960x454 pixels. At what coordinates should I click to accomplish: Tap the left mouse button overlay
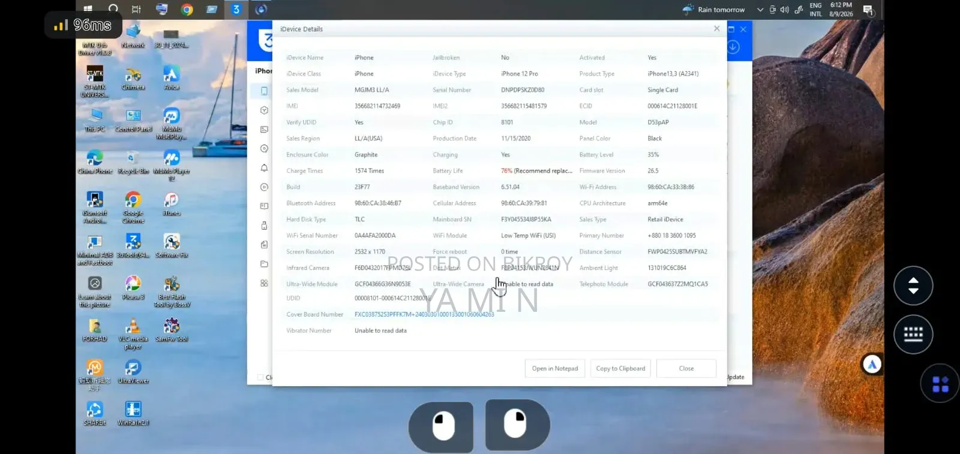442,426
